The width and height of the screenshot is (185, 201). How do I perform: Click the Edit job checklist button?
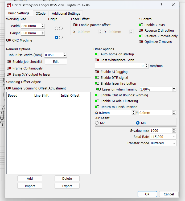[x=56, y=62]
